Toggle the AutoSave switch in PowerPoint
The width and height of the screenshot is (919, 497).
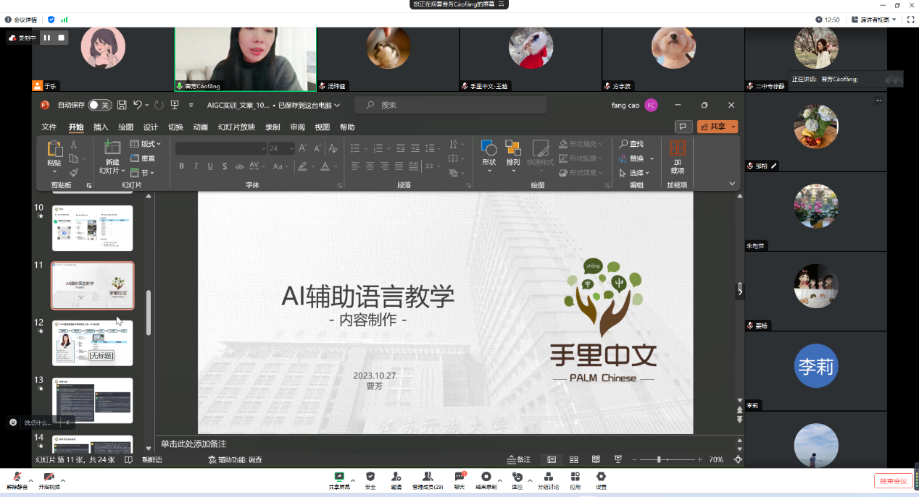[100, 106]
